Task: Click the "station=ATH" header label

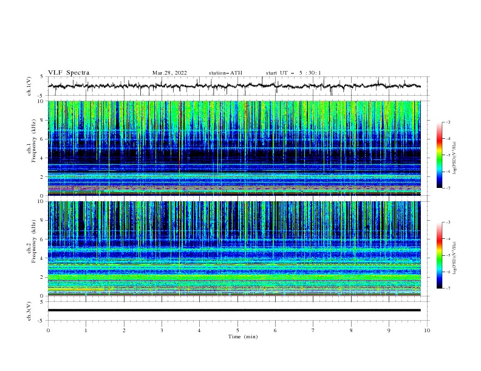Action: (x=225, y=73)
